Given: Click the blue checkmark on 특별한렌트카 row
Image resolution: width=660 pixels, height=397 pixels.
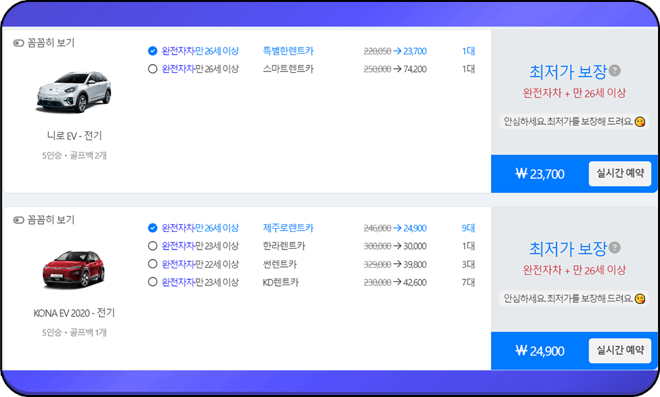Looking at the screenshot, I should pos(152,50).
